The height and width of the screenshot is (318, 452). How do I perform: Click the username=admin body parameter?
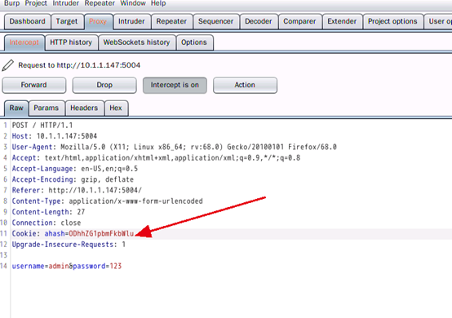(40, 266)
